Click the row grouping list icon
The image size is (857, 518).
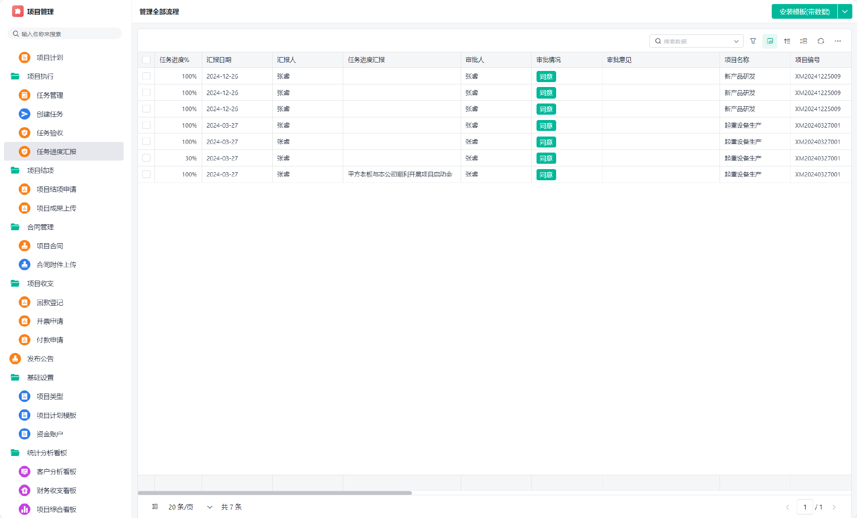coord(804,41)
